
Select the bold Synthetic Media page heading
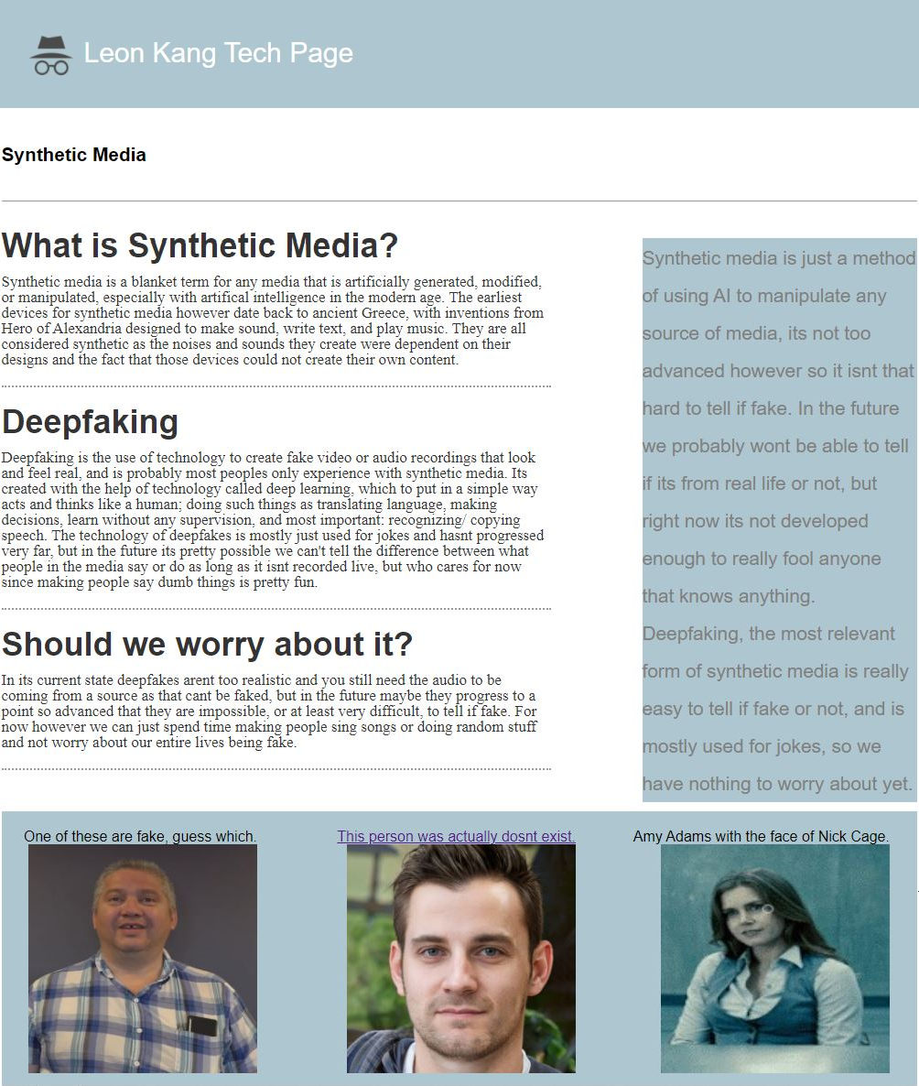[x=74, y=155]
